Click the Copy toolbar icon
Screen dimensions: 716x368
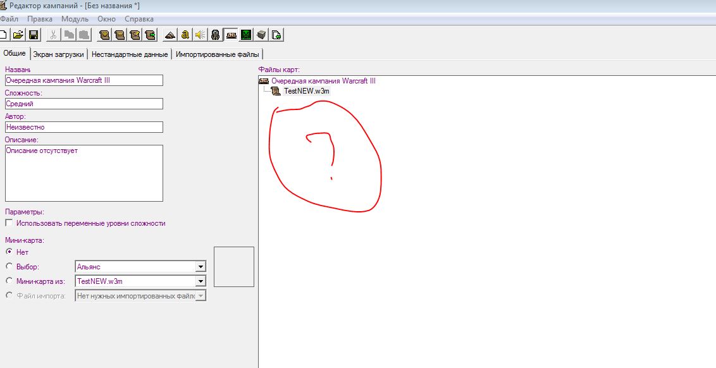click(69, 35)
